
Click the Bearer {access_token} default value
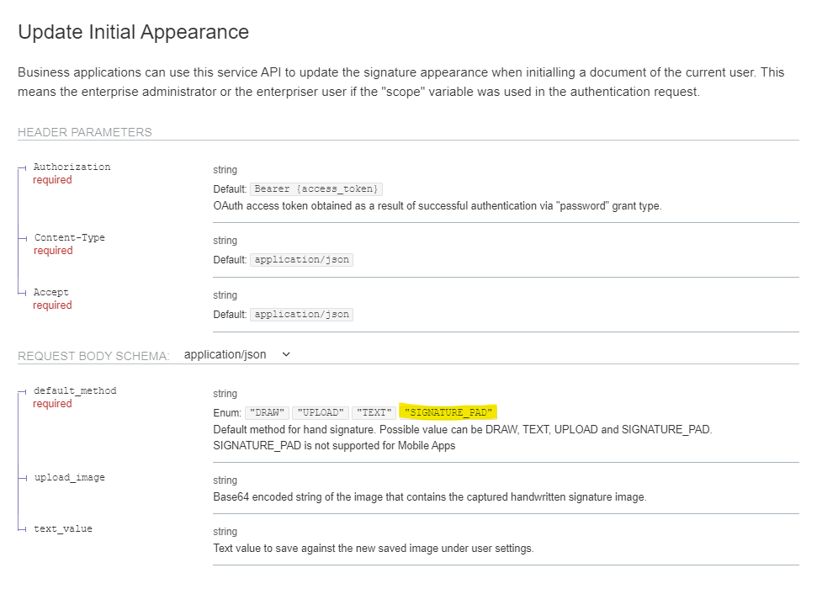[x=316, y=188]
